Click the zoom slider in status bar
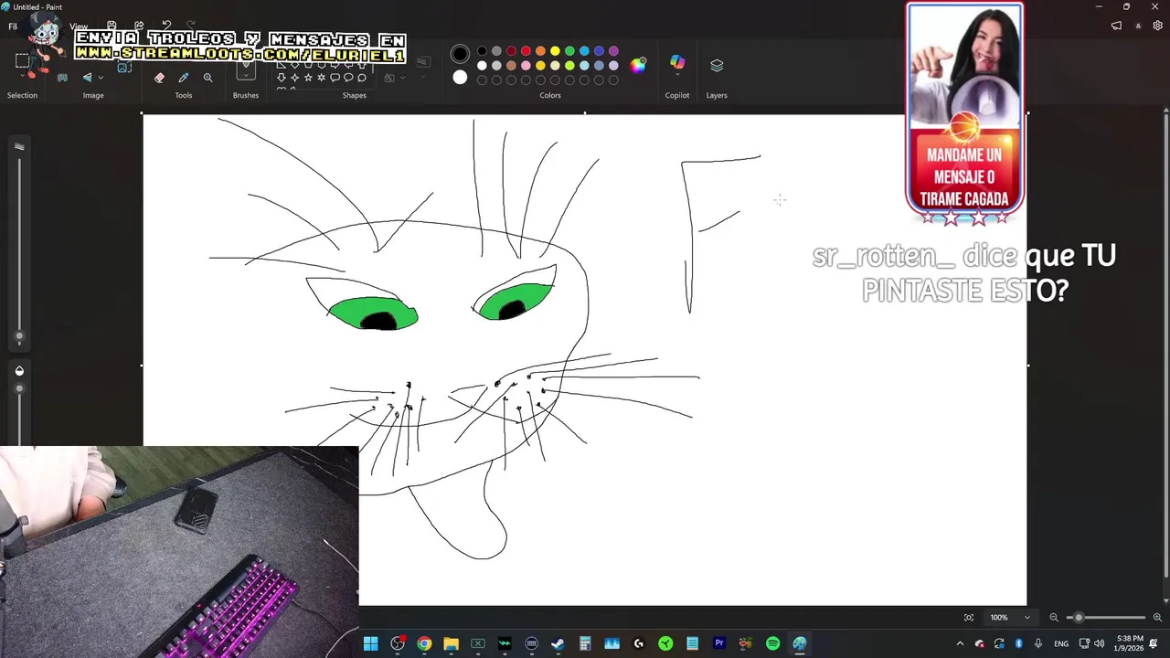Screen dimensions: 1170x658 [1106, 618]
